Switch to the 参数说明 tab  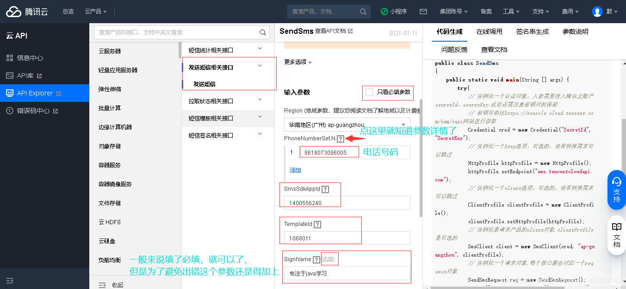tap(576, 32)
